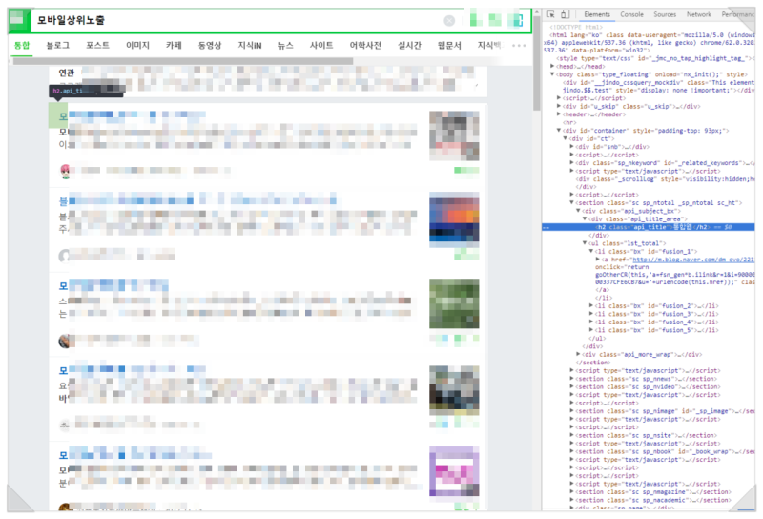Switch to the Network panel in DevTools

point(699,14)
